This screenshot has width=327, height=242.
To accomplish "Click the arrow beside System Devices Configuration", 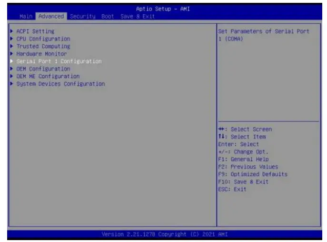I will (x=12, y=84).
